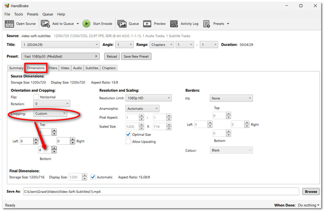
Task: Switch to the Summary tab
Action: pyautogui.click(x=16, y=68)
